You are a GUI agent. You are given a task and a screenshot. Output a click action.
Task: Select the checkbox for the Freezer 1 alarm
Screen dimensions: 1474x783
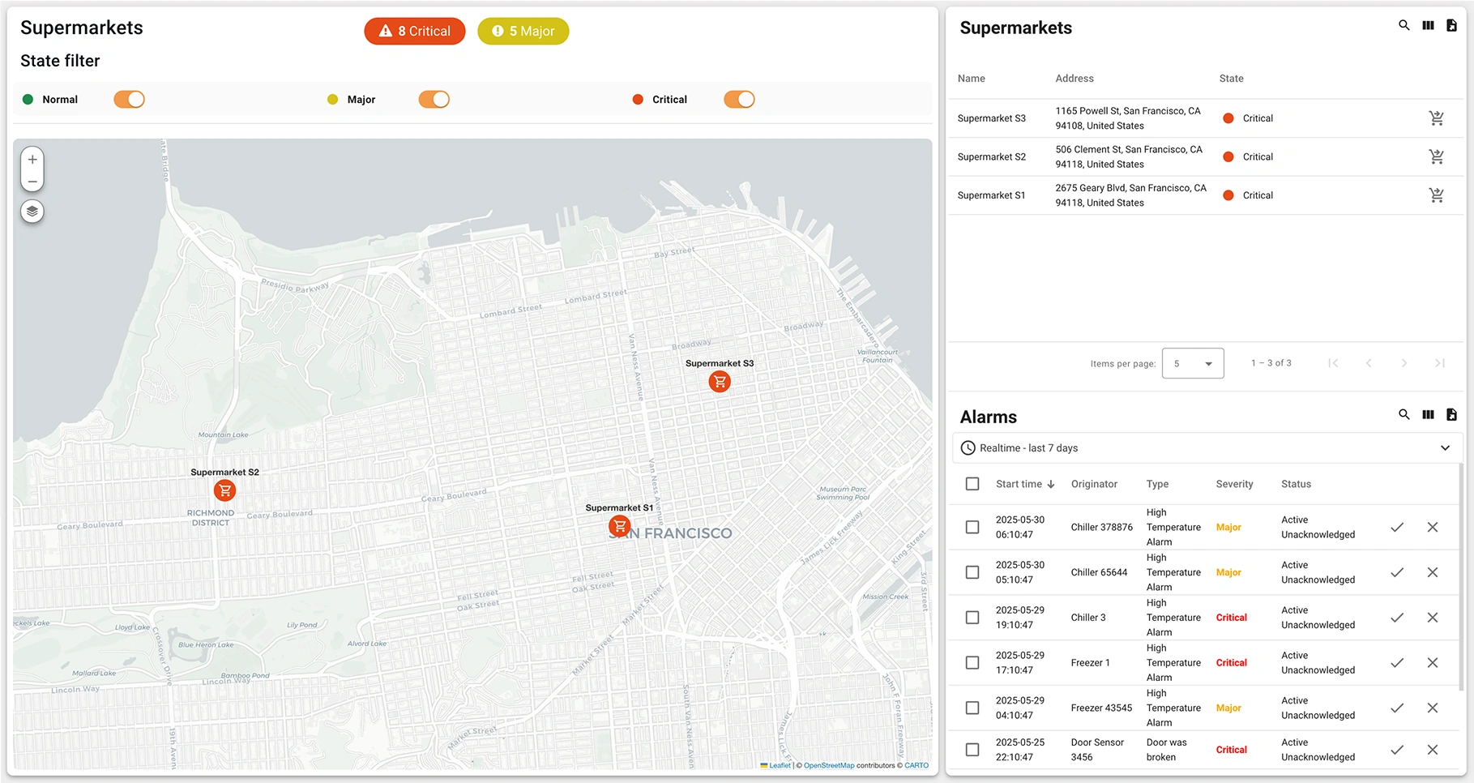click(x=972, y=662)
